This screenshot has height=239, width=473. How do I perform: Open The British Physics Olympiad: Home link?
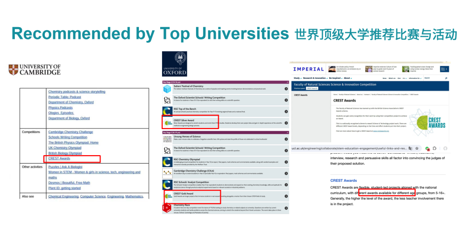click(73, 142)
